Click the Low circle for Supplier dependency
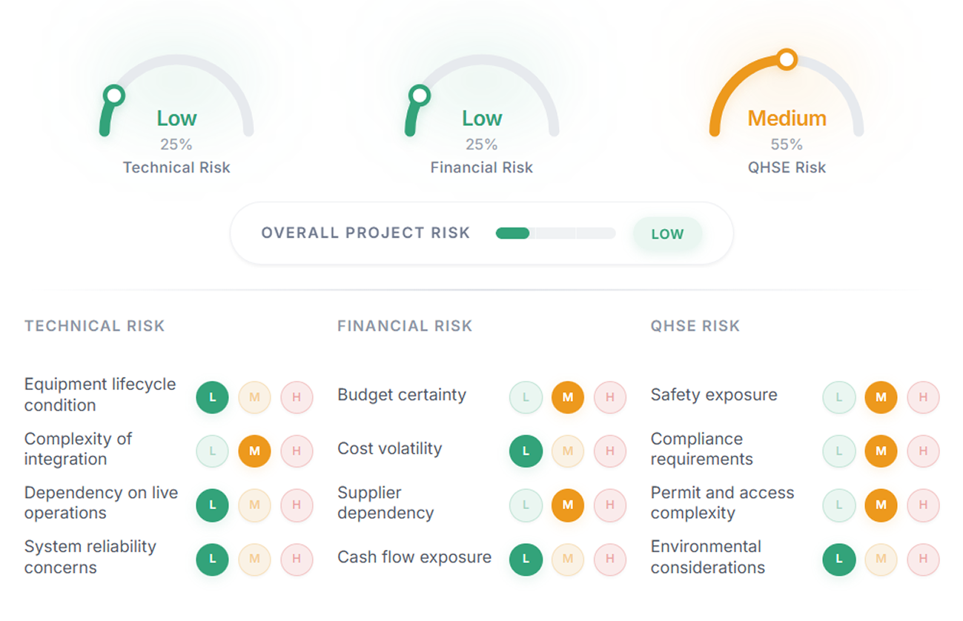The width and height of the screenshot is (963, 621). [x=526, y=506]
